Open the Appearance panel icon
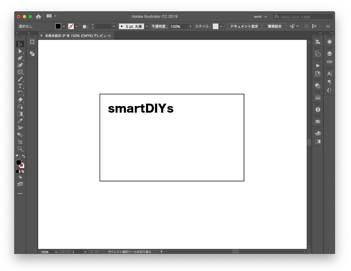 [329, 42]
